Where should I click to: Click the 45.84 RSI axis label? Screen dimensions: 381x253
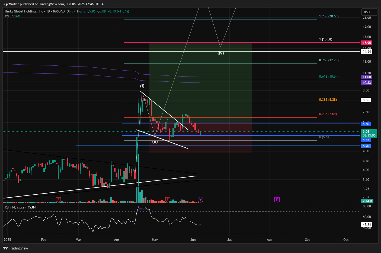point(367,225)
